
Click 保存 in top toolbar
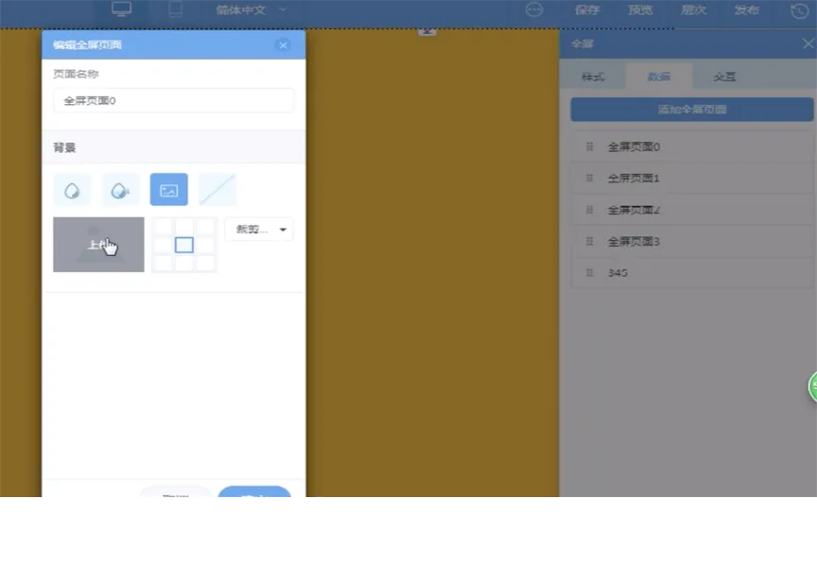(x=587, y=9)
